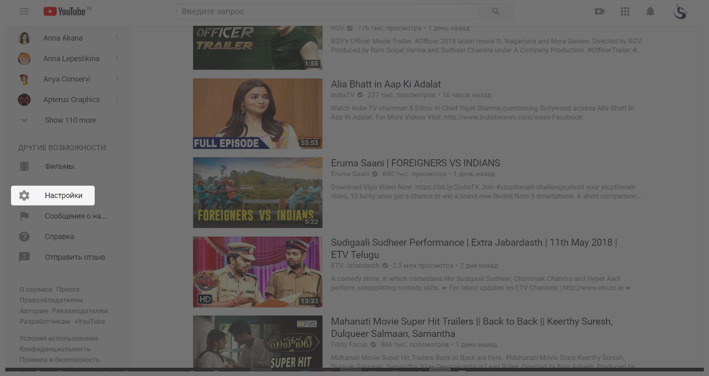Image resolution: width=709 pixels, height=376 pixels.
Task: Open Настройки in the sidebar
Action: (53, 195)
